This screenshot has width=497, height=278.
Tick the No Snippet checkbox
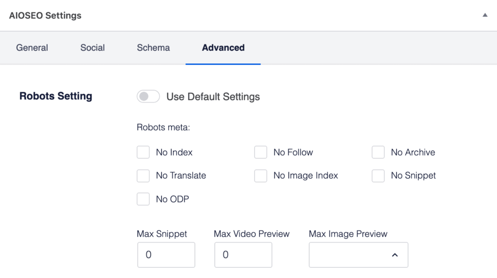point(378,176)
